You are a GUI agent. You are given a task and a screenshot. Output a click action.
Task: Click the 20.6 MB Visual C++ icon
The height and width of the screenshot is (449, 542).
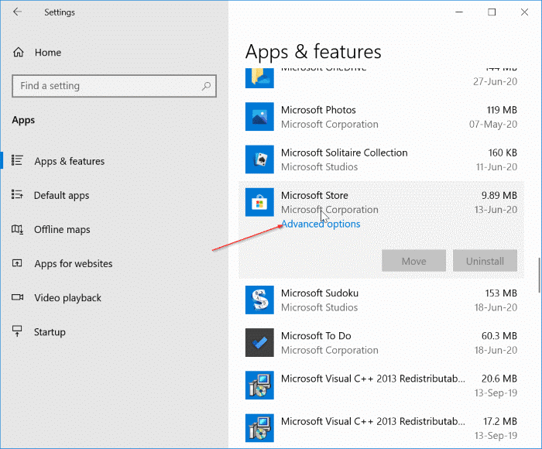pos(259,386)
